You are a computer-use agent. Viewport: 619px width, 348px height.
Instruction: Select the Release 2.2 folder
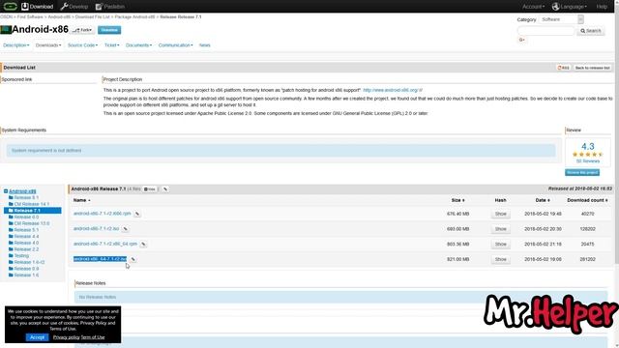[26, 249]
